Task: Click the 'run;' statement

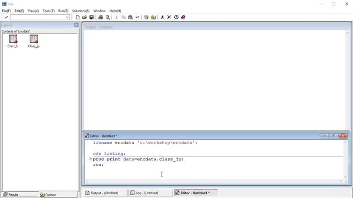Action: click(x=98, y=164)
